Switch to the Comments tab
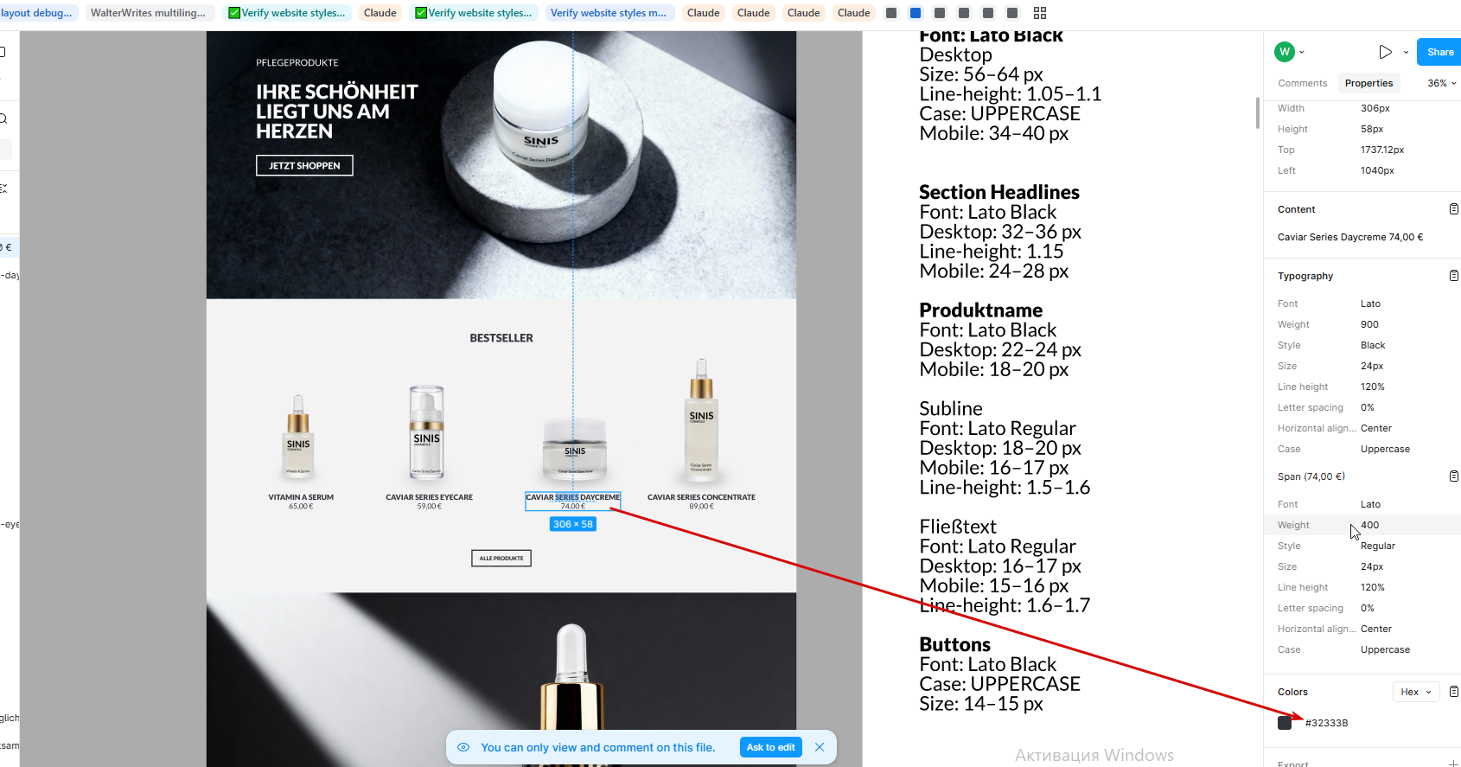The height and width of the screenshot is (767, 1461). tap(1302, 83)
